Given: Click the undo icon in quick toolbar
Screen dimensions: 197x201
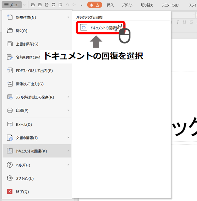Looking at the screenshot, I should click(67, 5).
